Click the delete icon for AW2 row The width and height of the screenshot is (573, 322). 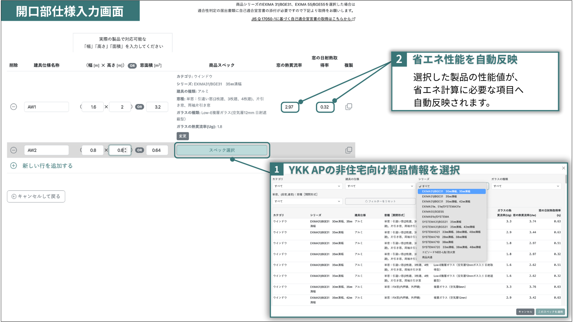(x=14, y=150)
